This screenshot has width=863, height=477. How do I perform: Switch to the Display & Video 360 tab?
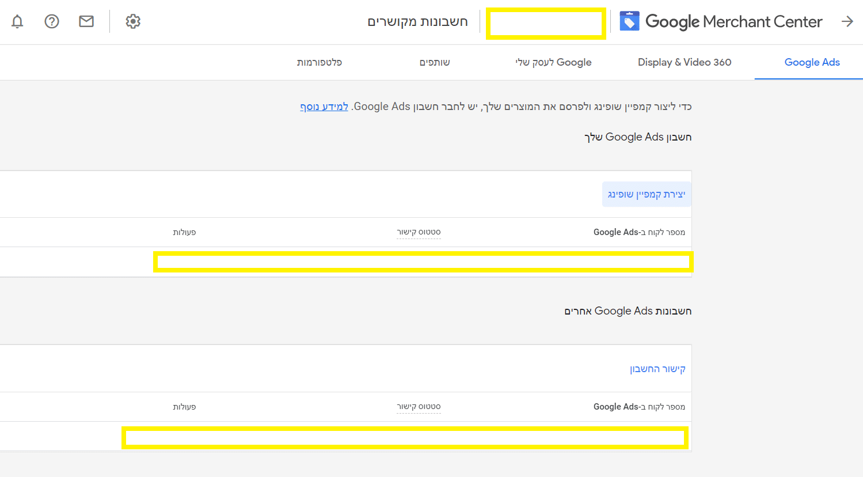pyautogui.click(x=685, y=62)
